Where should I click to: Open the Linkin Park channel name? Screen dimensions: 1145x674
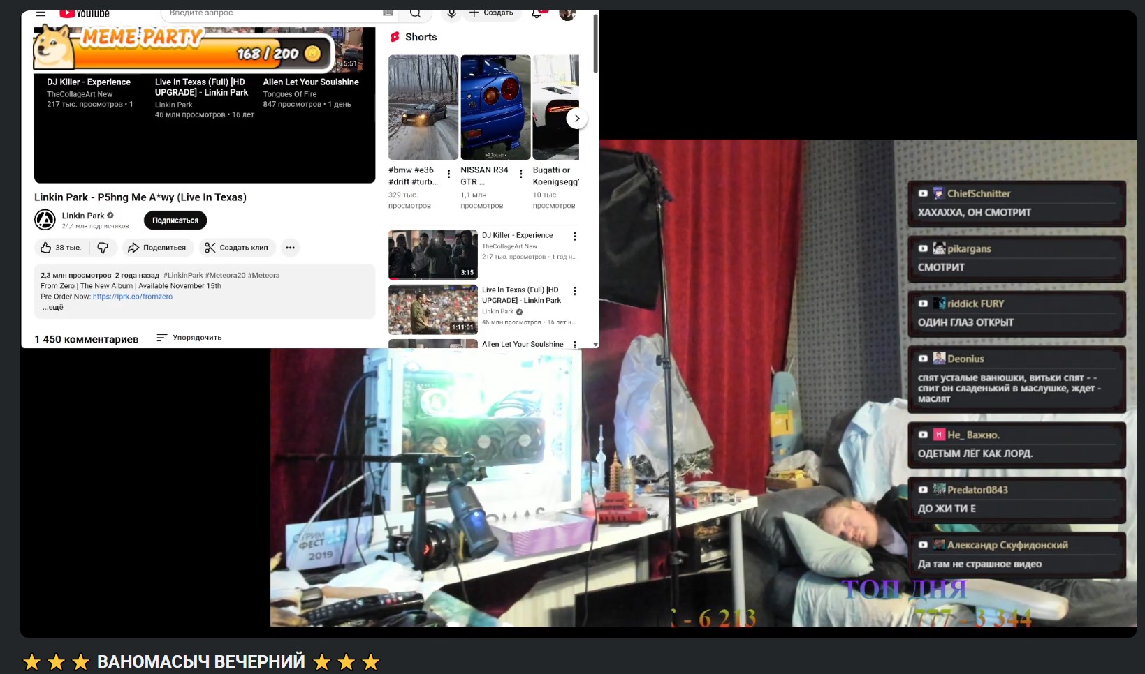[x=83, y=216]
